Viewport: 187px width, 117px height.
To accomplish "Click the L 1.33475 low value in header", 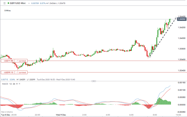I will click(61, 3).
